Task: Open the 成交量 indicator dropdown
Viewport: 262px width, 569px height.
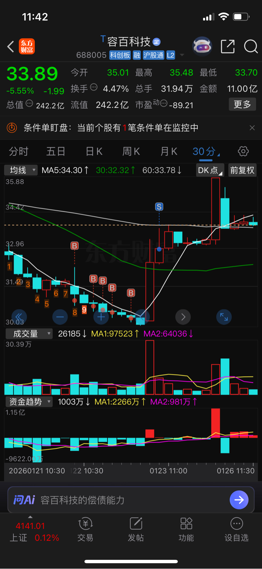Action: tap(29, 334)
